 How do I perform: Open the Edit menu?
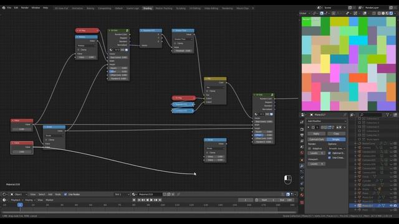16,8
